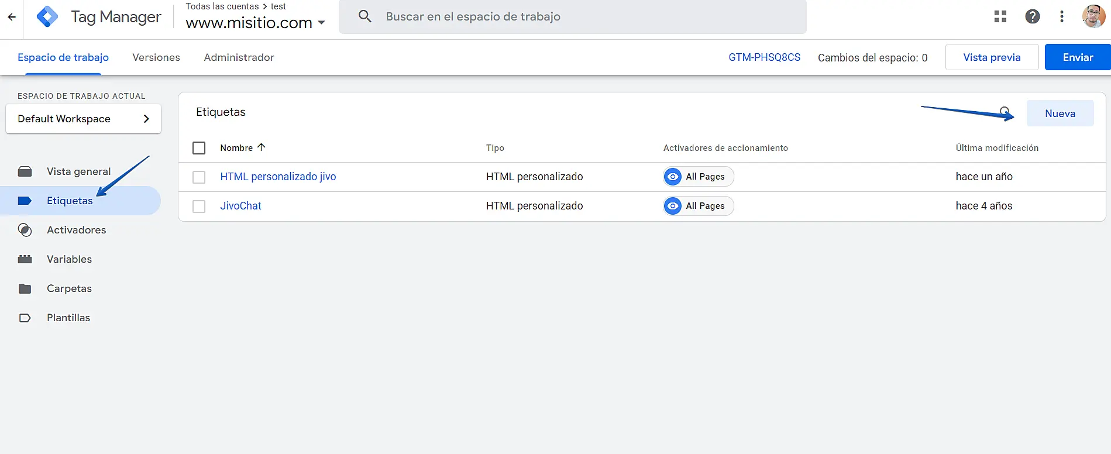
Task: Expand the Default Workspace selector
Action: pos(83,119)
